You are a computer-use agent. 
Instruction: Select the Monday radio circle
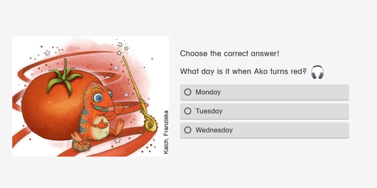click(187, 92)
